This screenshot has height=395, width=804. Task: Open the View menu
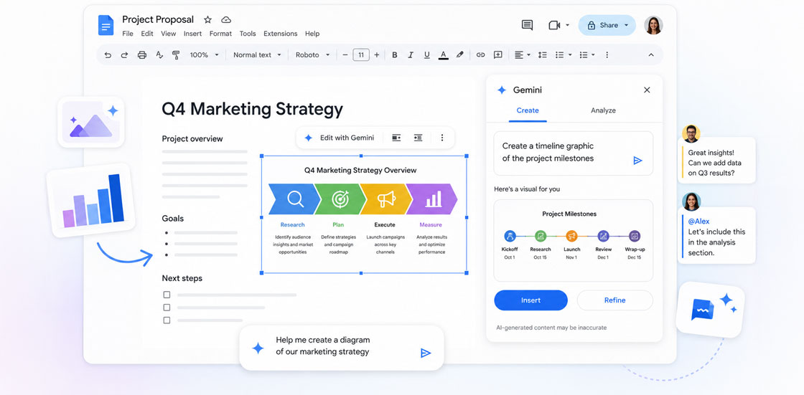tap(168, 34)
